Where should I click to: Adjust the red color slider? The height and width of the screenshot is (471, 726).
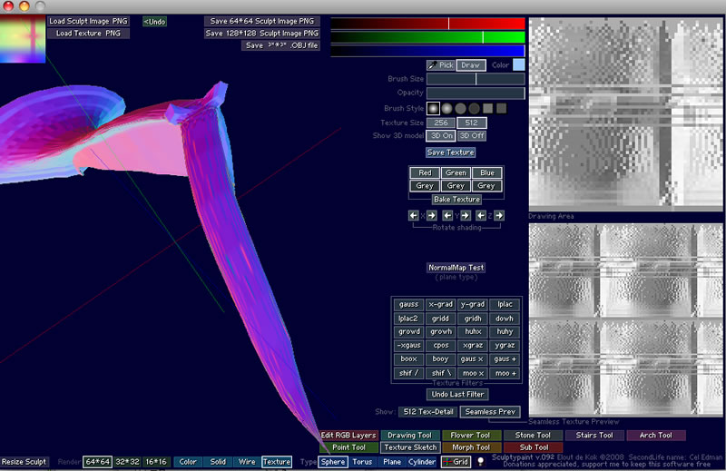tap(427, 24)
